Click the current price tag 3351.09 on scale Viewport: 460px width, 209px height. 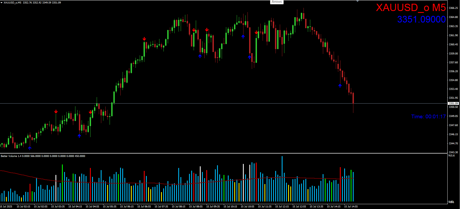(x=453, y=104)
